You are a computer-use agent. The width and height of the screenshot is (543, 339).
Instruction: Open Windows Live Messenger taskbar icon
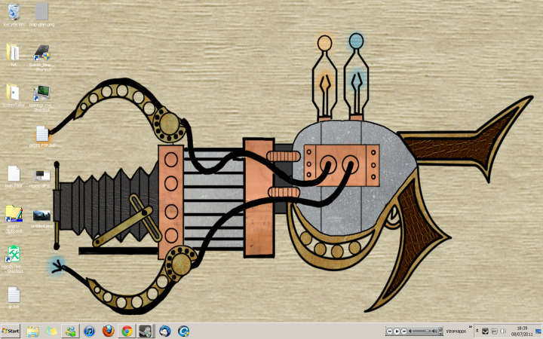click(70, 331)
